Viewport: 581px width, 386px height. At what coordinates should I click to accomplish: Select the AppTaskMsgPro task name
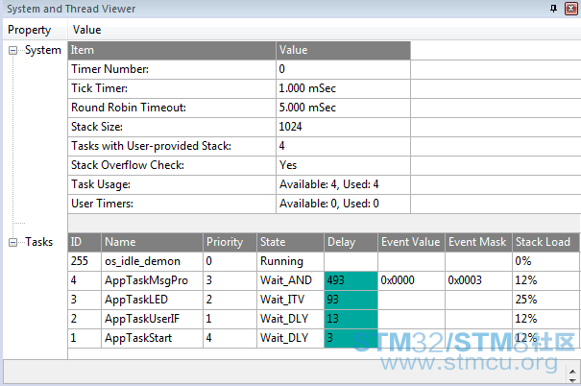click(x=146, y=280)
